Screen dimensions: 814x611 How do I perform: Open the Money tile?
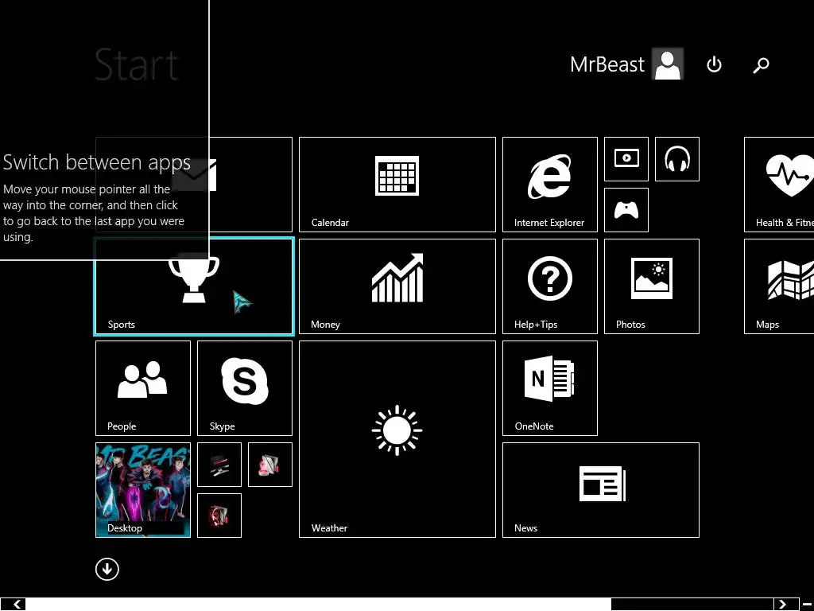click(397, 286)
